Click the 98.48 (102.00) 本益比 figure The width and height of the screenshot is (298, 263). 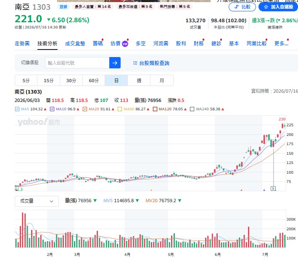(x=229, y=21)
